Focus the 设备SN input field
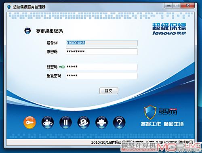Image resolution: width=202 pixels, height=153 pixels. click(102, 43)
